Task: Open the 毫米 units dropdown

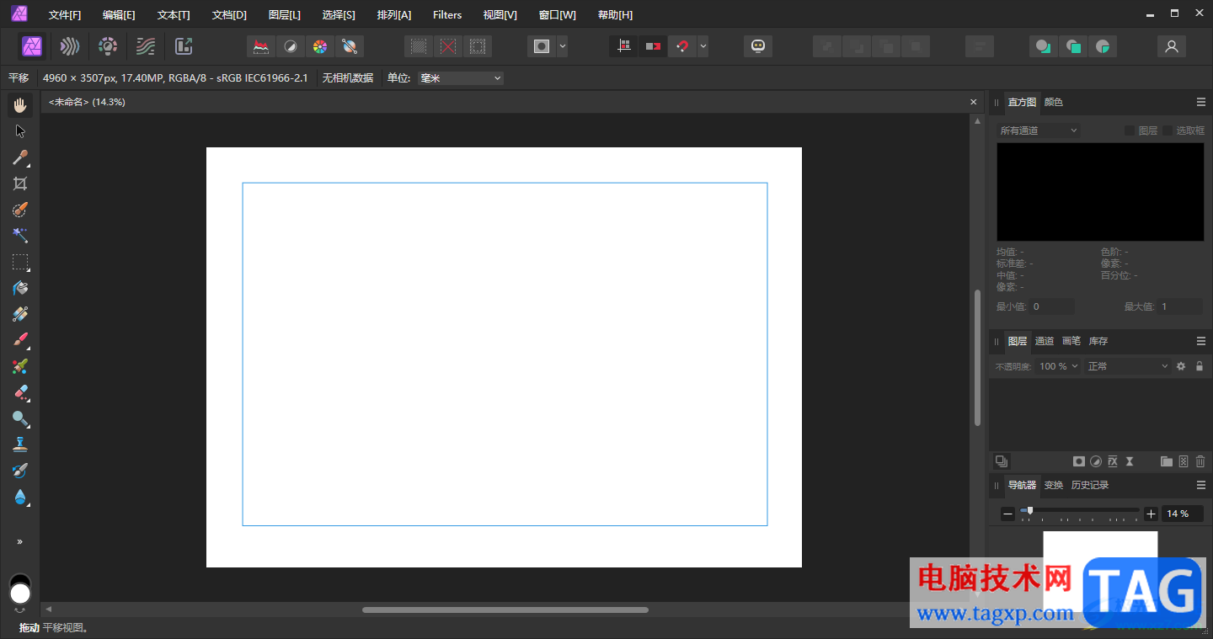Action: click(460, 78)
